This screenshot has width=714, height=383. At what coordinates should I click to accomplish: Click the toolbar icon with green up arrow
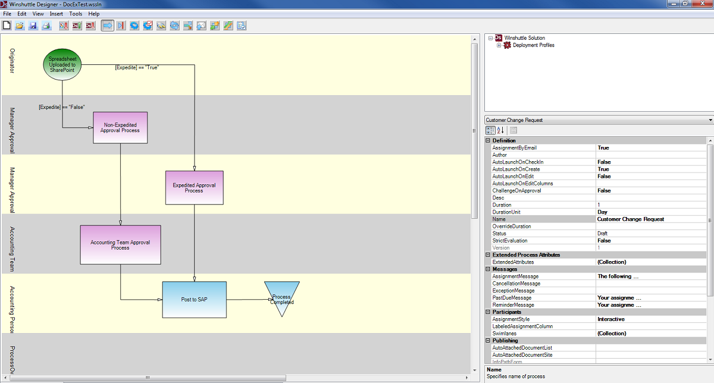pos(77,26)
